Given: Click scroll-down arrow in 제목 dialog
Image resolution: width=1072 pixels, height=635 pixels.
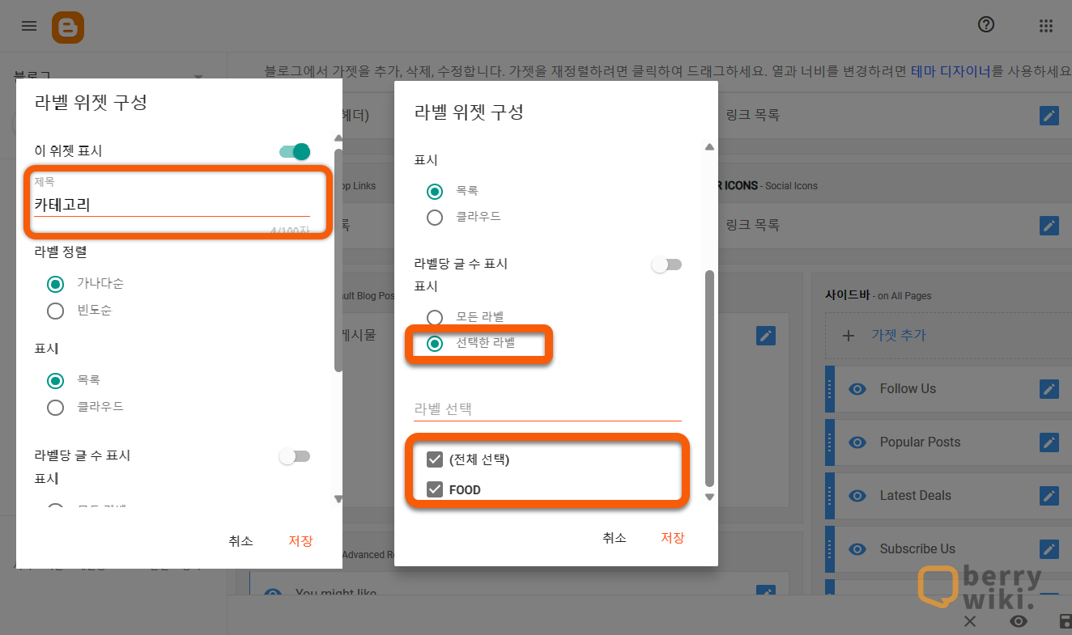Looking at the screenshot, I should click(338, 499).
